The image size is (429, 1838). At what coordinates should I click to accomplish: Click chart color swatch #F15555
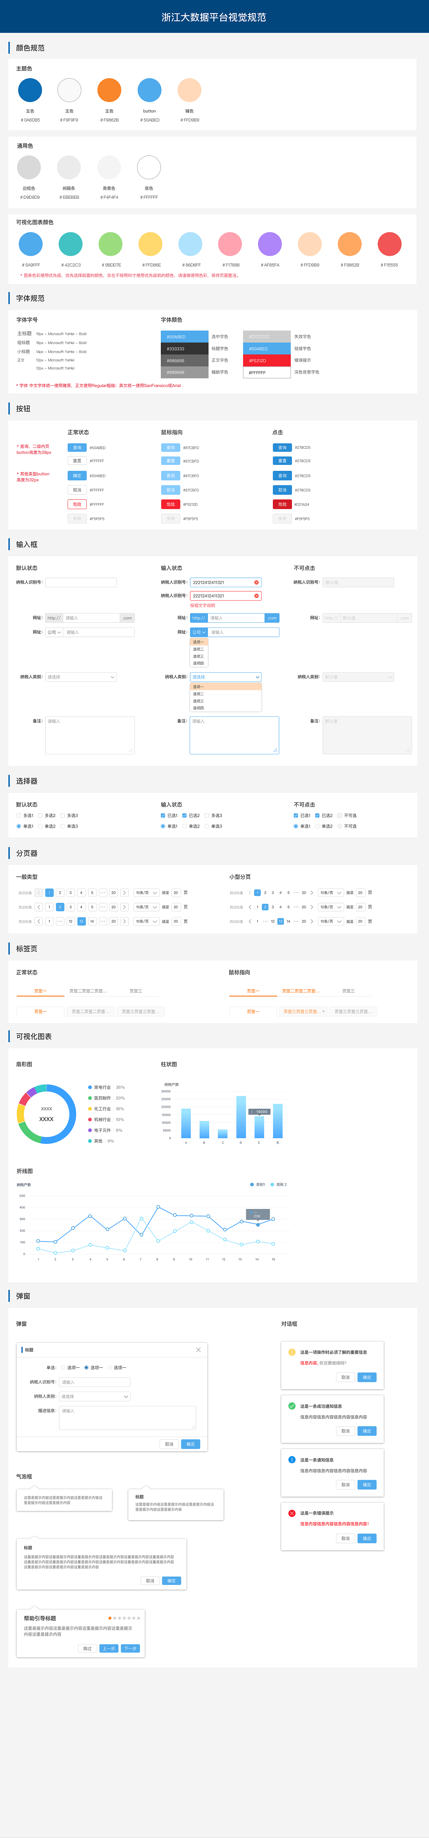point(389,244)
